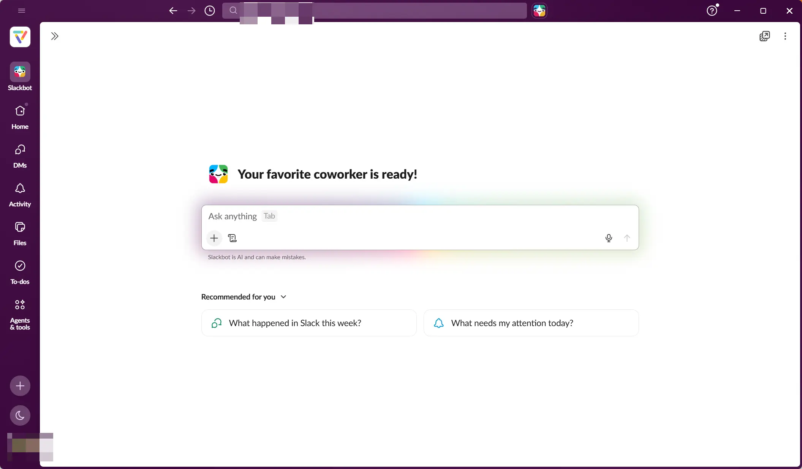Select 'What happened in Slack this week?'
802x469 pixels.
tap(309, 323)
